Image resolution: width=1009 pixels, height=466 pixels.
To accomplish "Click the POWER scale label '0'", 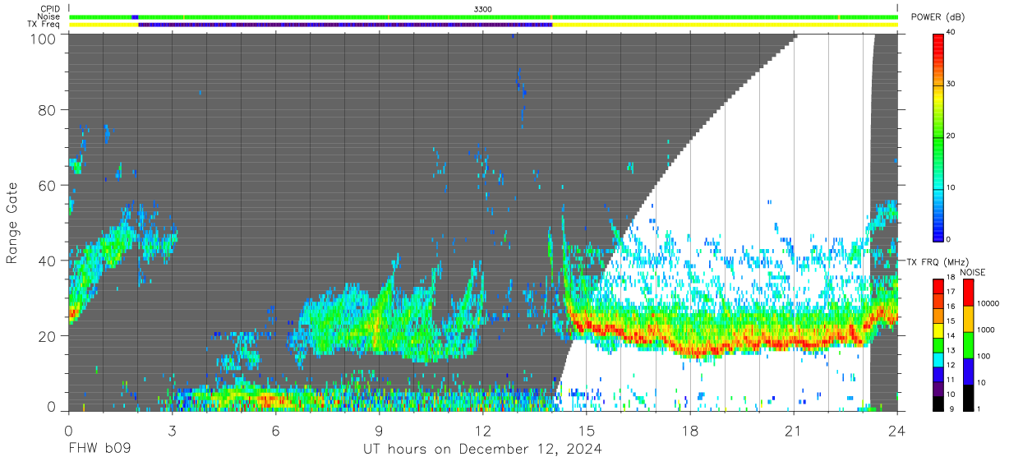I will pos(949,239).
